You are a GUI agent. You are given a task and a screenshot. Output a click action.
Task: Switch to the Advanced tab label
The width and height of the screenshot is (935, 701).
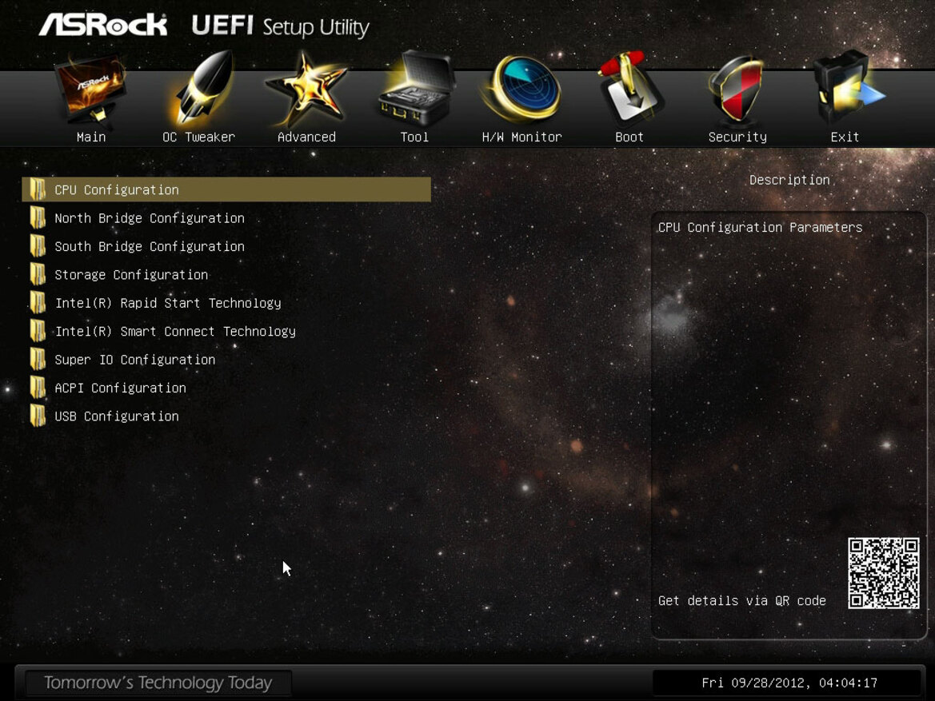306,137
